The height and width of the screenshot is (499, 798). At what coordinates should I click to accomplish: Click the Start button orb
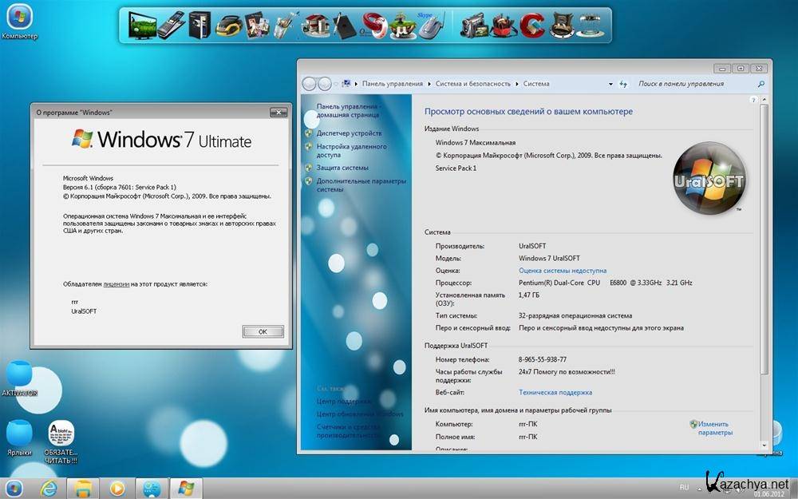(x=14, y=488)
